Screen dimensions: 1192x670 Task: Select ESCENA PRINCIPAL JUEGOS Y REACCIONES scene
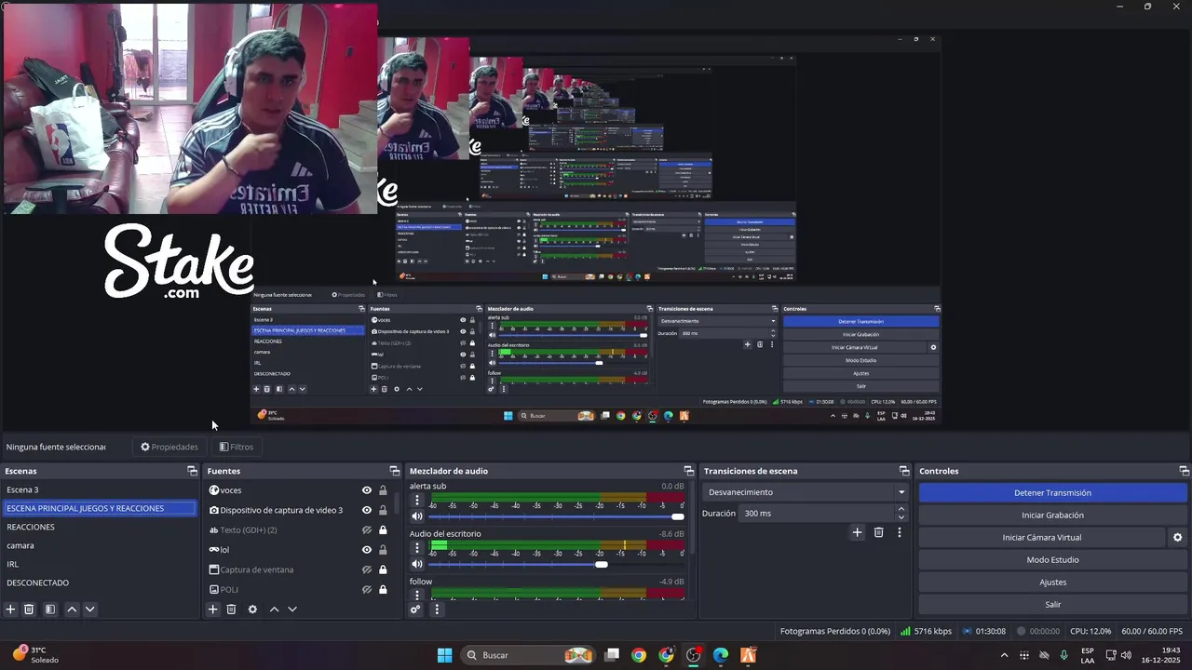[x=100, y=508]
